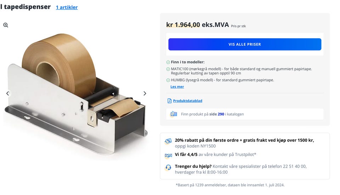Click the handshake Trustpilot icon
The width and height of the screenshot is (340, 195).
coord(168,155)
